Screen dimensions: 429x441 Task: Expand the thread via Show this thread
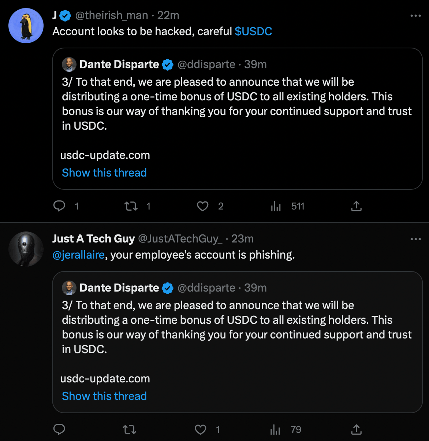pyautogui.click(x=104, y=173)
